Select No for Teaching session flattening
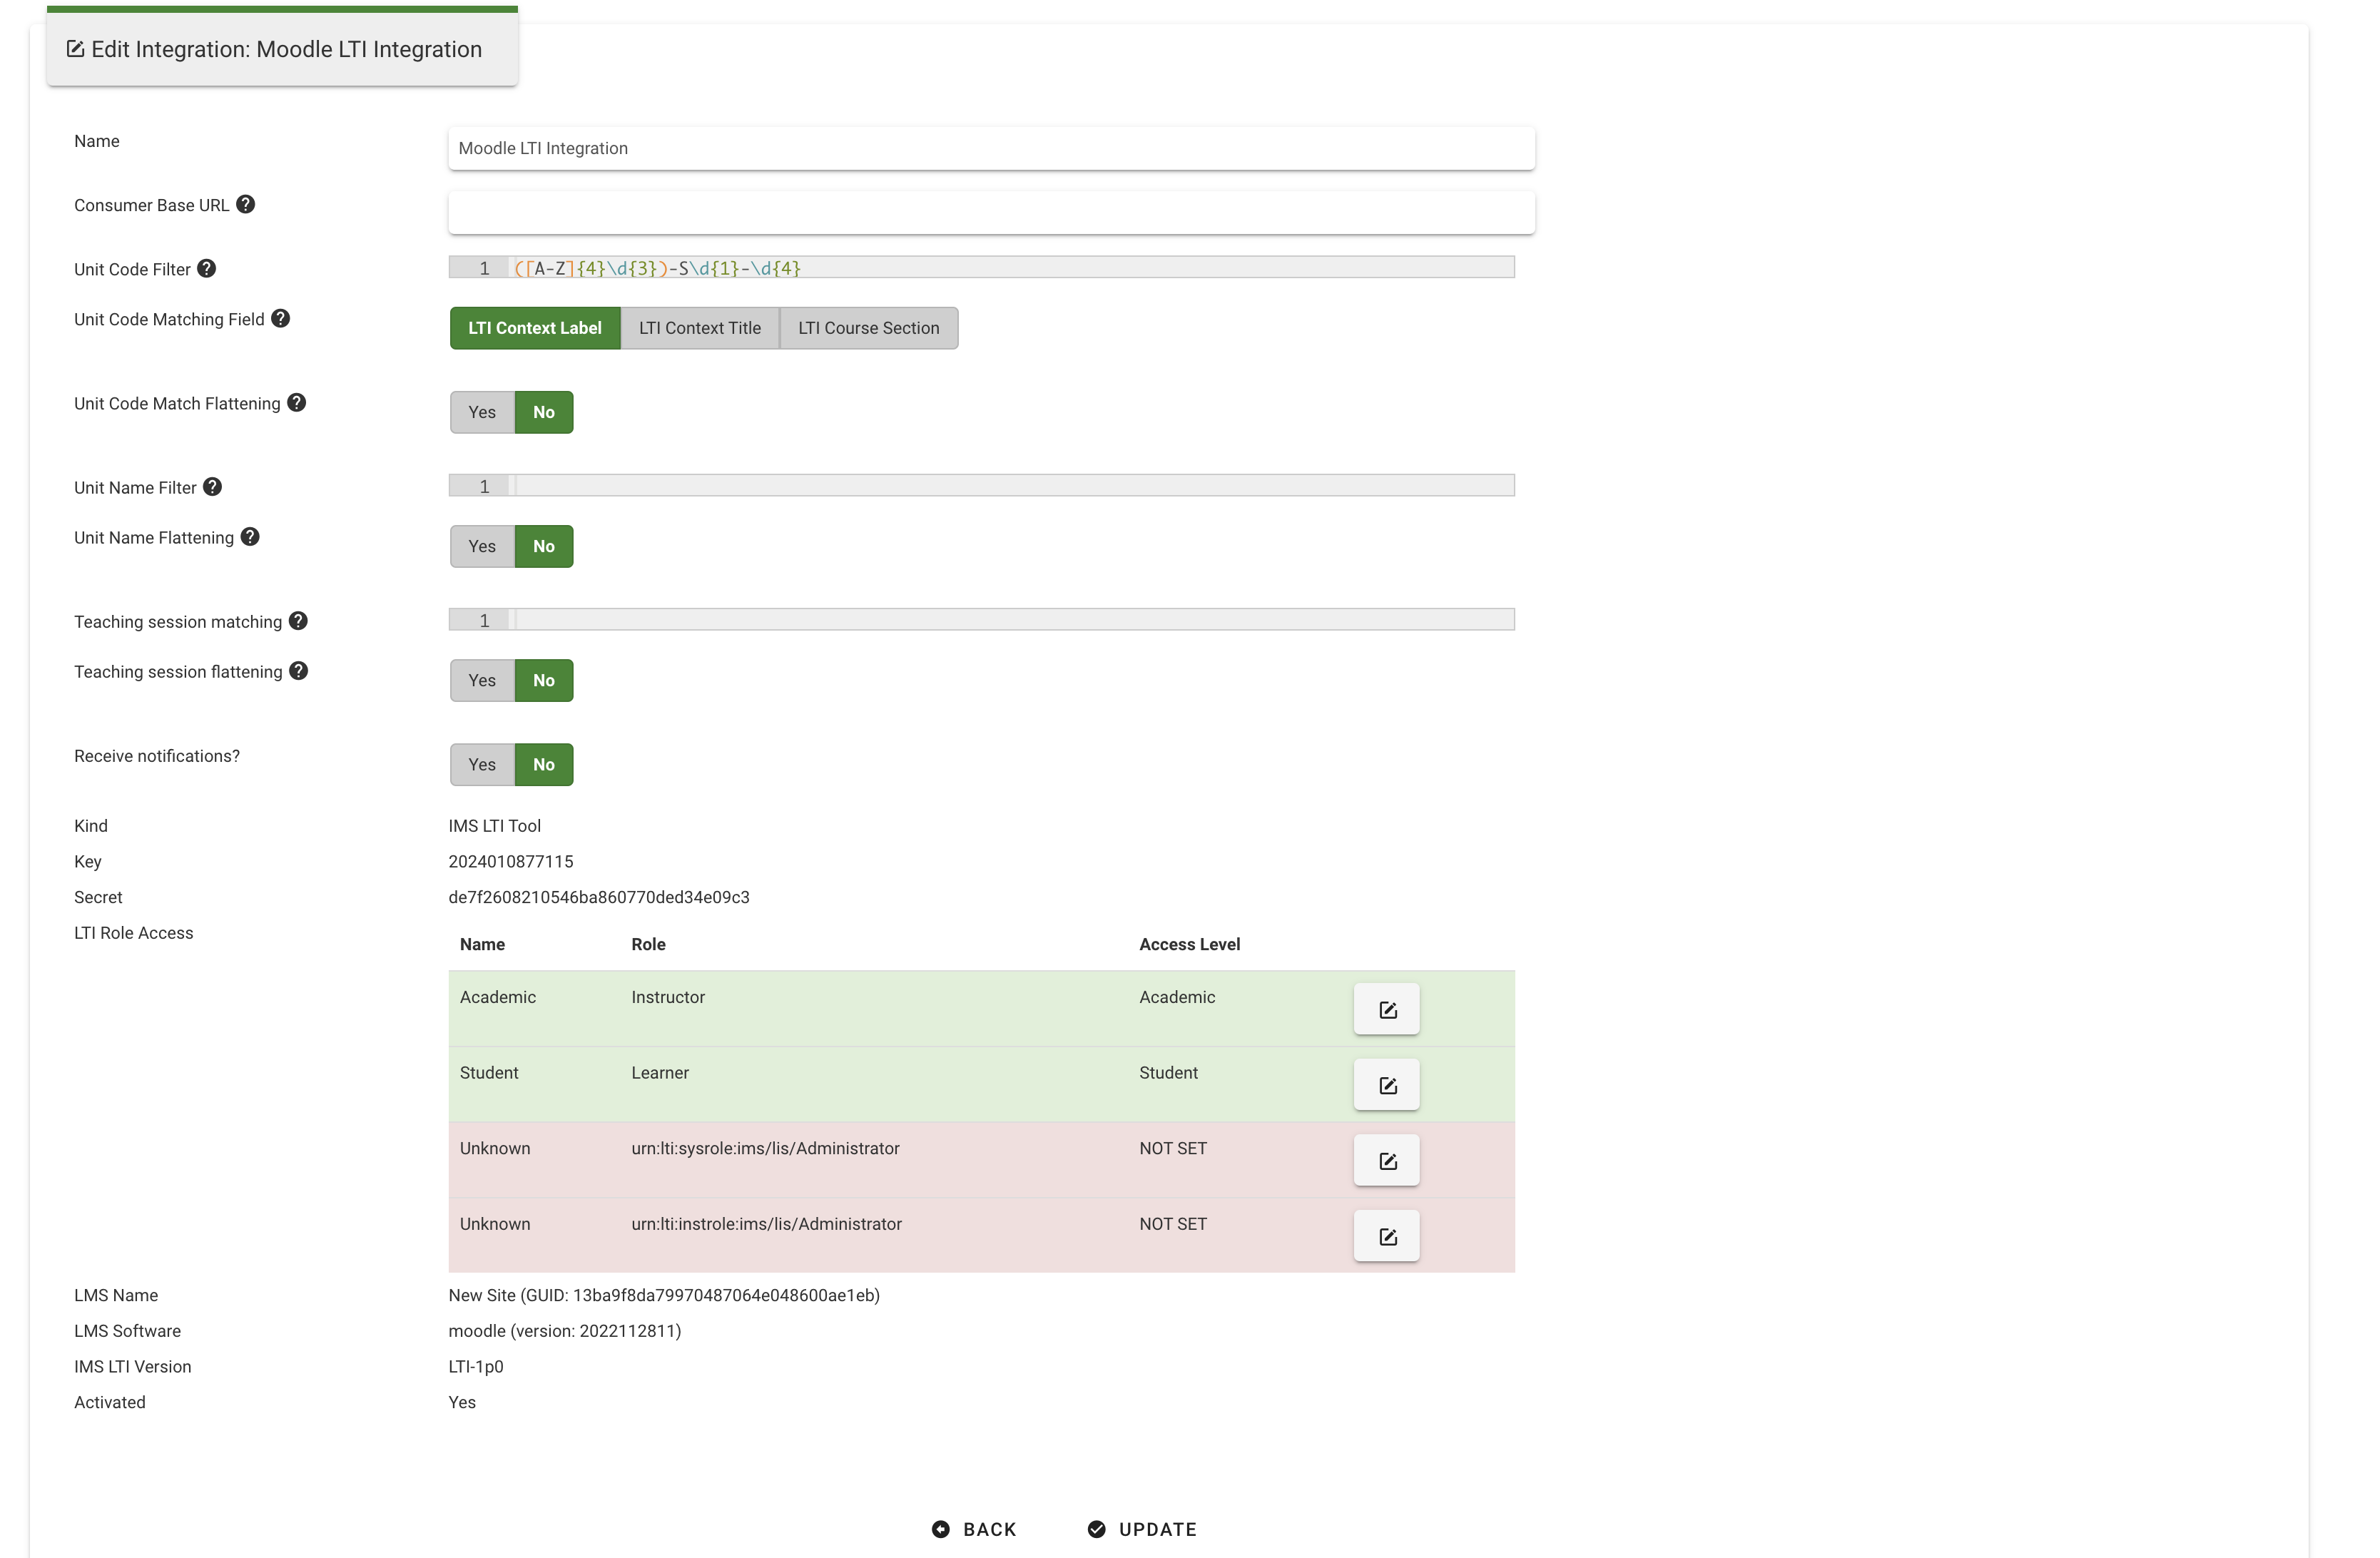Image resolution: width=2380 pixels, height=1558 pixels. pos(543,680)
